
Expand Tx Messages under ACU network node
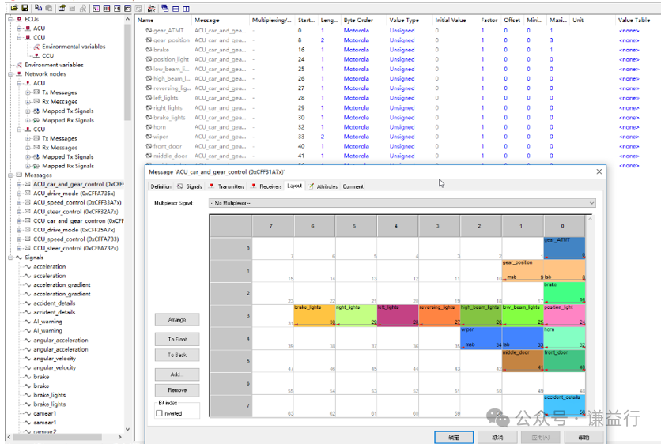click(28, 92)
